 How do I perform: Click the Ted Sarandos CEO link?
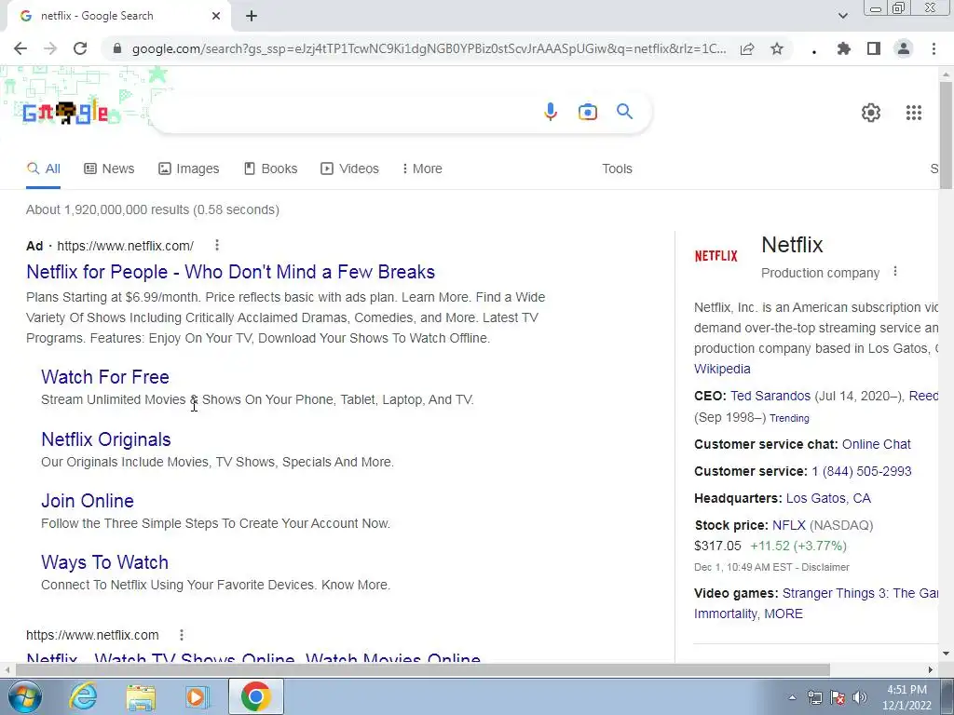point(770,396)
